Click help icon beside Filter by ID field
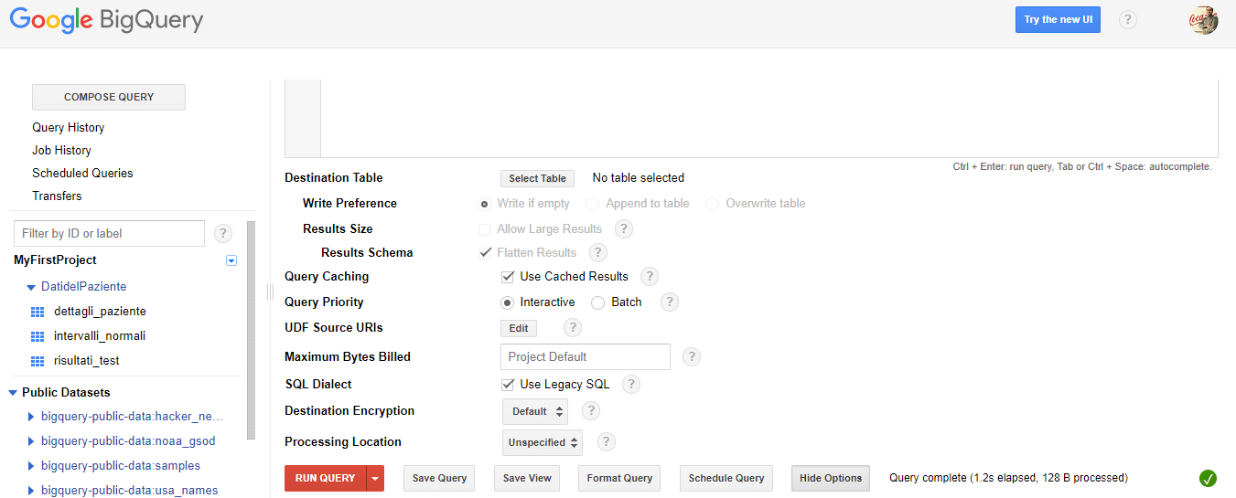Viewport: 1236px width, 498px height. point(223,233)
